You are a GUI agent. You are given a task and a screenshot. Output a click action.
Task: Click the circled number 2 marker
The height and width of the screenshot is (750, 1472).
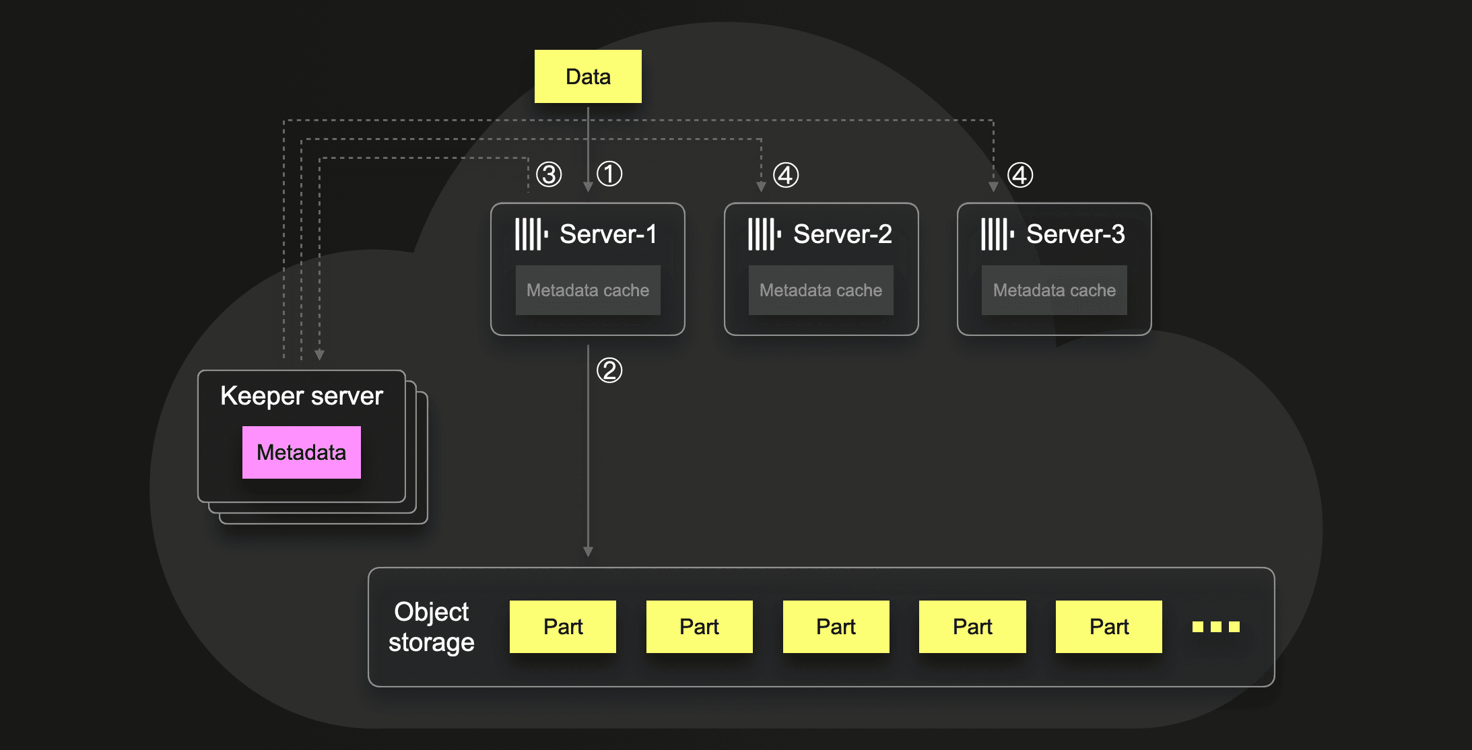pyautogui.click(x=609, y=370)
